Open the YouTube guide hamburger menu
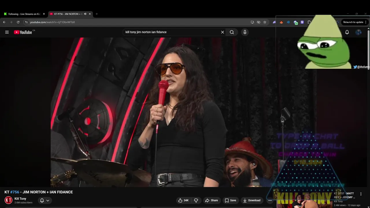The width and height of the screenshot is (370, 208). click(x=7, y=32)
